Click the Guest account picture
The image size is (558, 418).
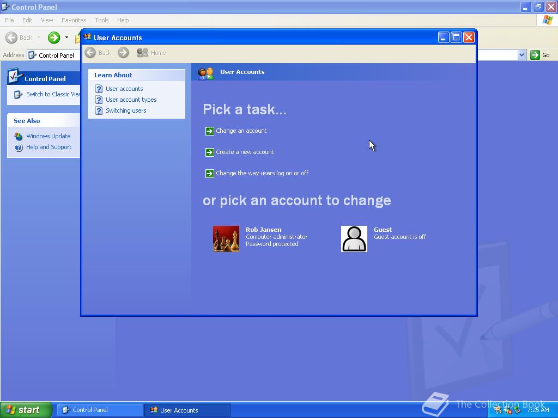(x=354, y=238)
